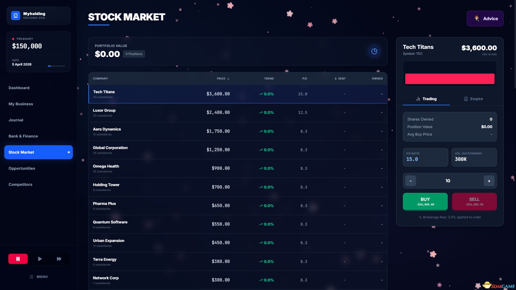This screenshot has height=290, width=516.
Task: Click the quantity field showing 10
Action: coord(448,181)
